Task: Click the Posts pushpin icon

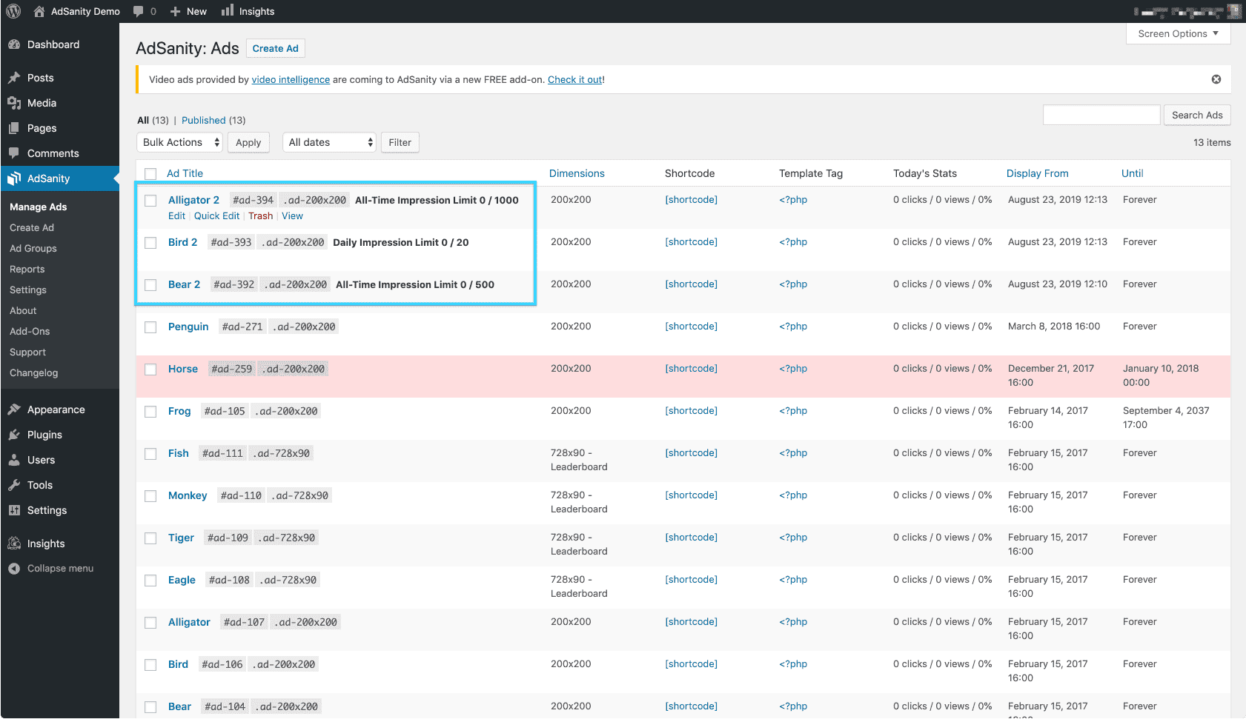Action: click(x=14, y=78)
